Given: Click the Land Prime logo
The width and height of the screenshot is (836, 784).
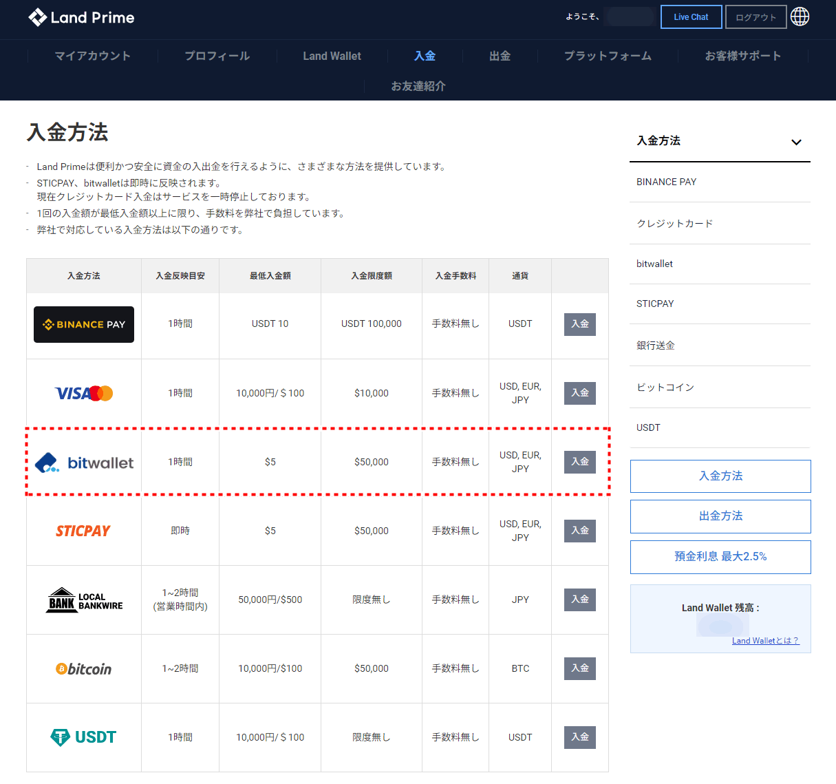Looking at the screenshot, I should [x=81, y=17].
